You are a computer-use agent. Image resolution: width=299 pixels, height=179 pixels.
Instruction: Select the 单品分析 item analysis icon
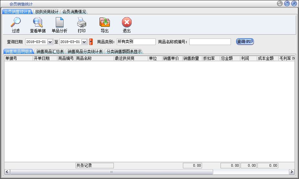click(x=59, y=23)
